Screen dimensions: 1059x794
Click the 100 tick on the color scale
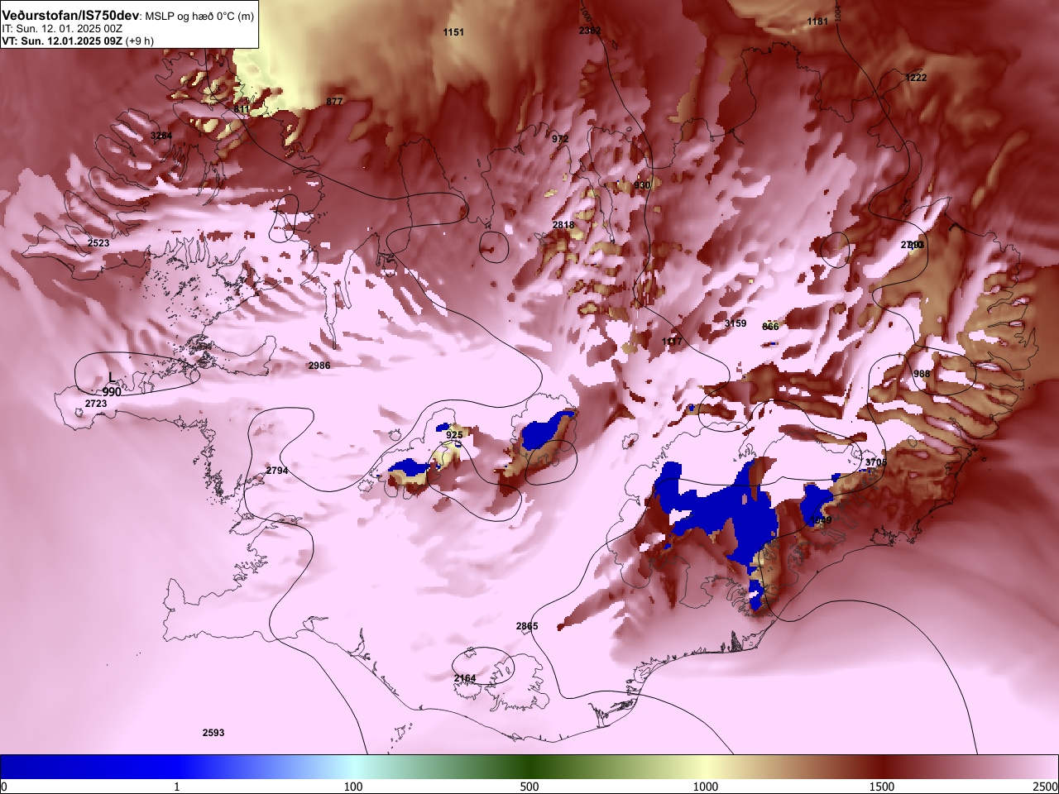353,787
